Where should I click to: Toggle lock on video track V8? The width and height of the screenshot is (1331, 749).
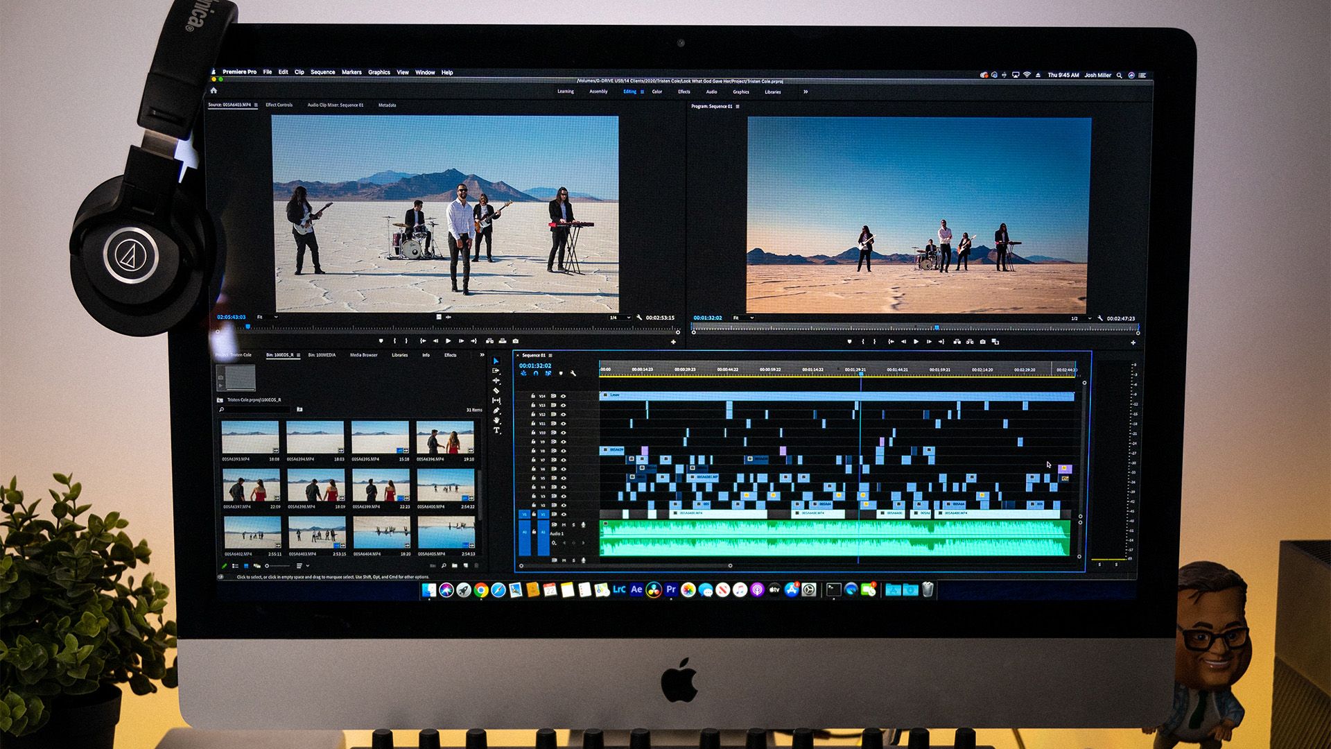point(533,451)
